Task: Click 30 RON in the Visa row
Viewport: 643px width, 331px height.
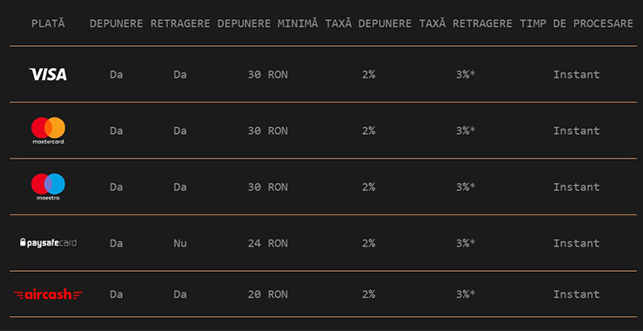Action: [267, 75]
